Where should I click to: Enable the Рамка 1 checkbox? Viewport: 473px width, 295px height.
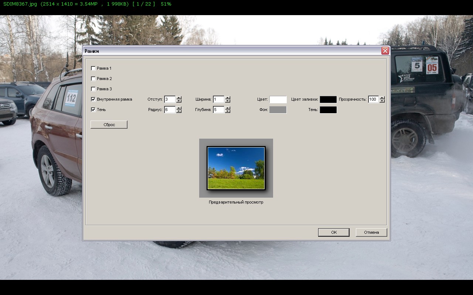93,68
